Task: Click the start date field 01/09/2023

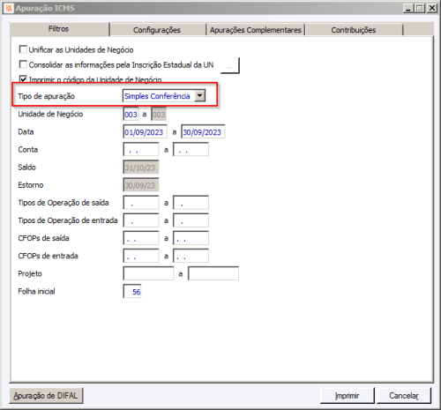Action: (x=145, y=132)
